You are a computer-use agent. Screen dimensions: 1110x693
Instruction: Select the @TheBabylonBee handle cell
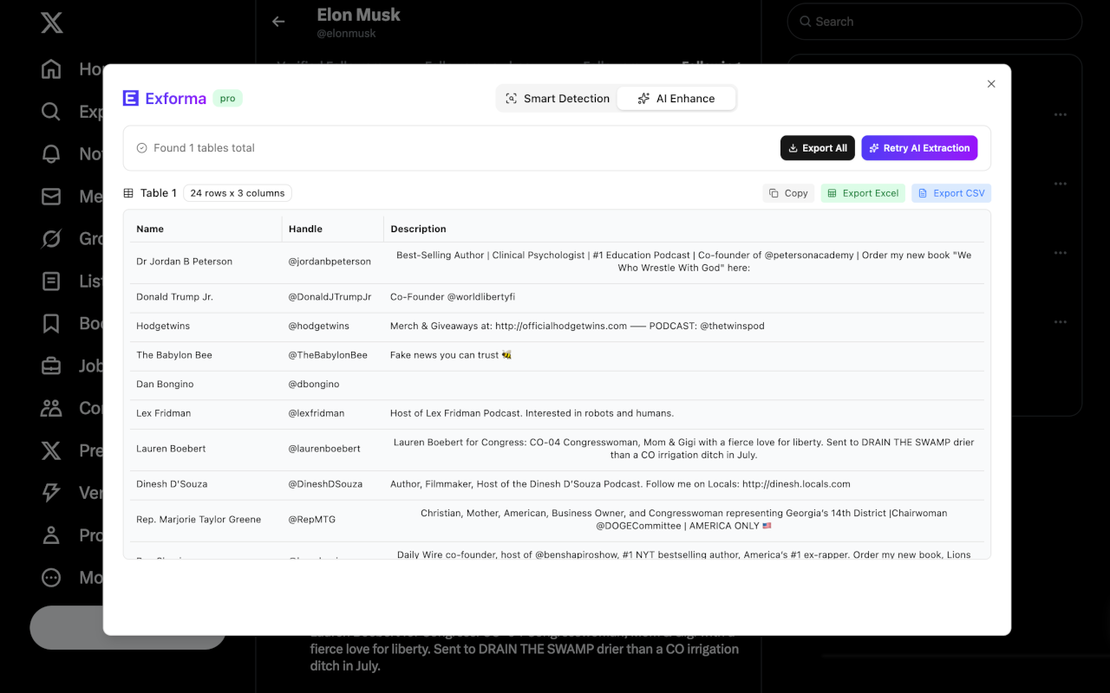point(333,355)
